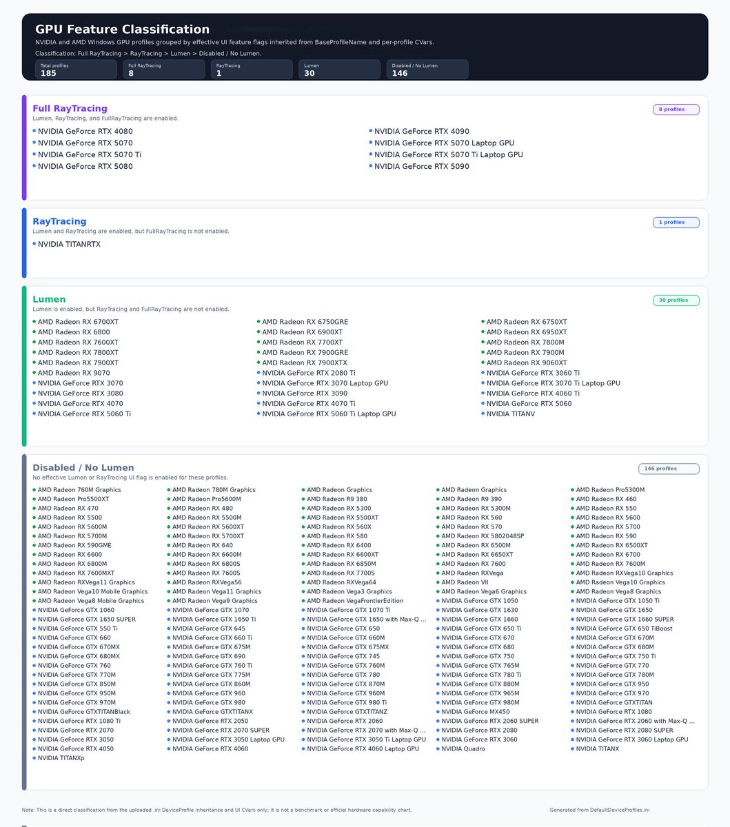Select 'NVIDIA GeForce RTX 5060 Ti Laptop GPU'

coord(327,413)
